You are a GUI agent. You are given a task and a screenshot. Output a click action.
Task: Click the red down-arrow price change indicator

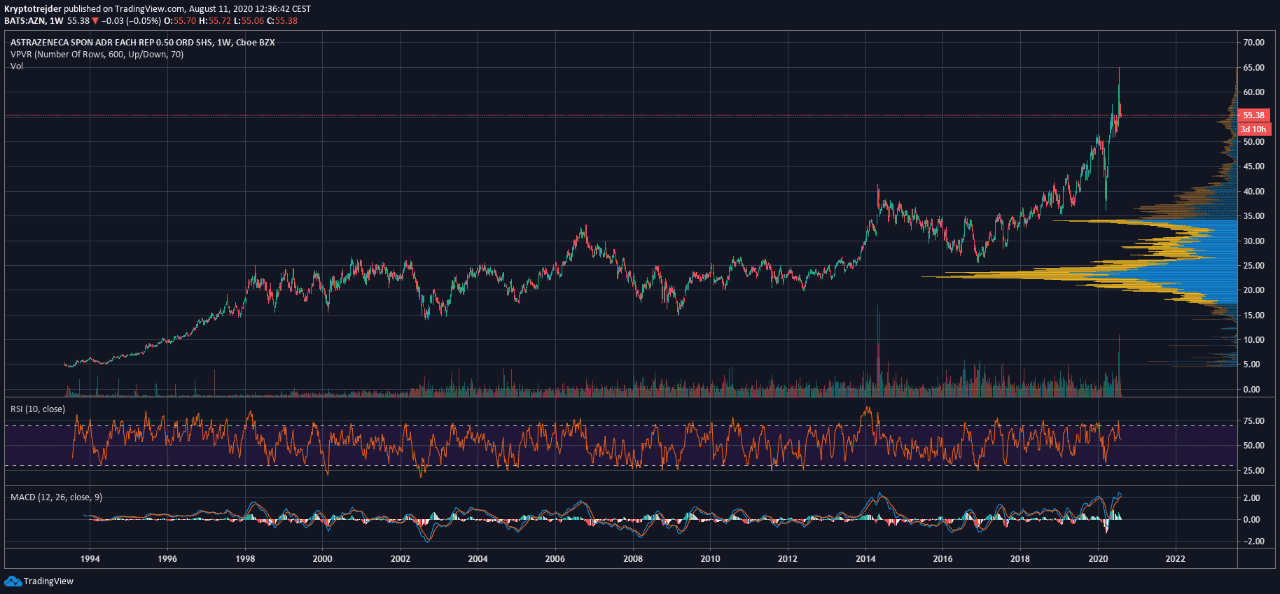click(95, 21)
